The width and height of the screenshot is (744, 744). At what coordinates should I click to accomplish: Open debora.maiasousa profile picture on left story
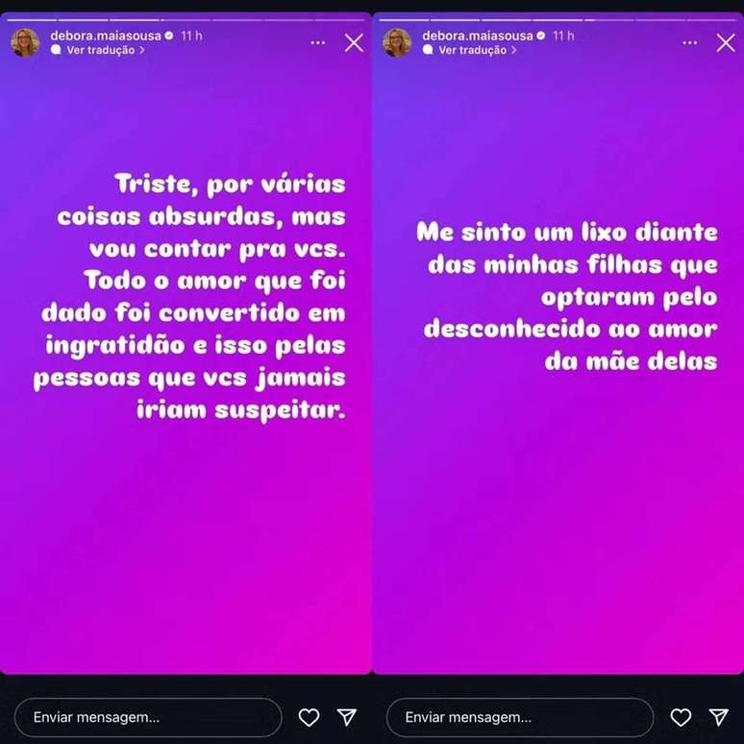(25, 42)
